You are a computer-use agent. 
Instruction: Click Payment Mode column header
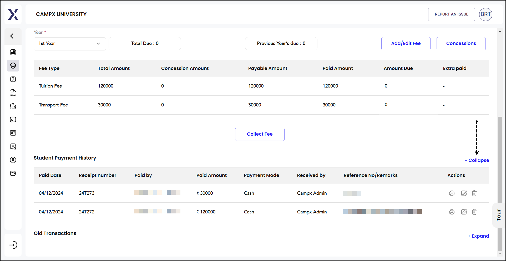click(x=261, y=175)
